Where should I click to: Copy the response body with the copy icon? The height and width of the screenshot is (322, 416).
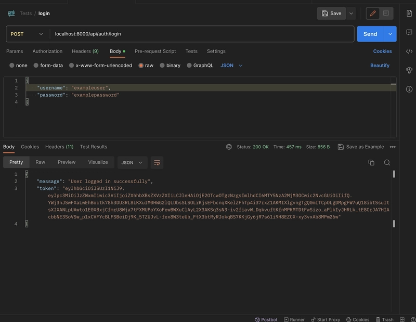371,162
